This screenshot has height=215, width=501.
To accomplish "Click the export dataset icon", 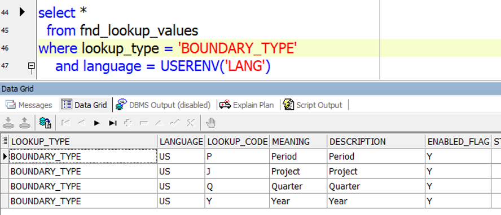I will point(45,123).
